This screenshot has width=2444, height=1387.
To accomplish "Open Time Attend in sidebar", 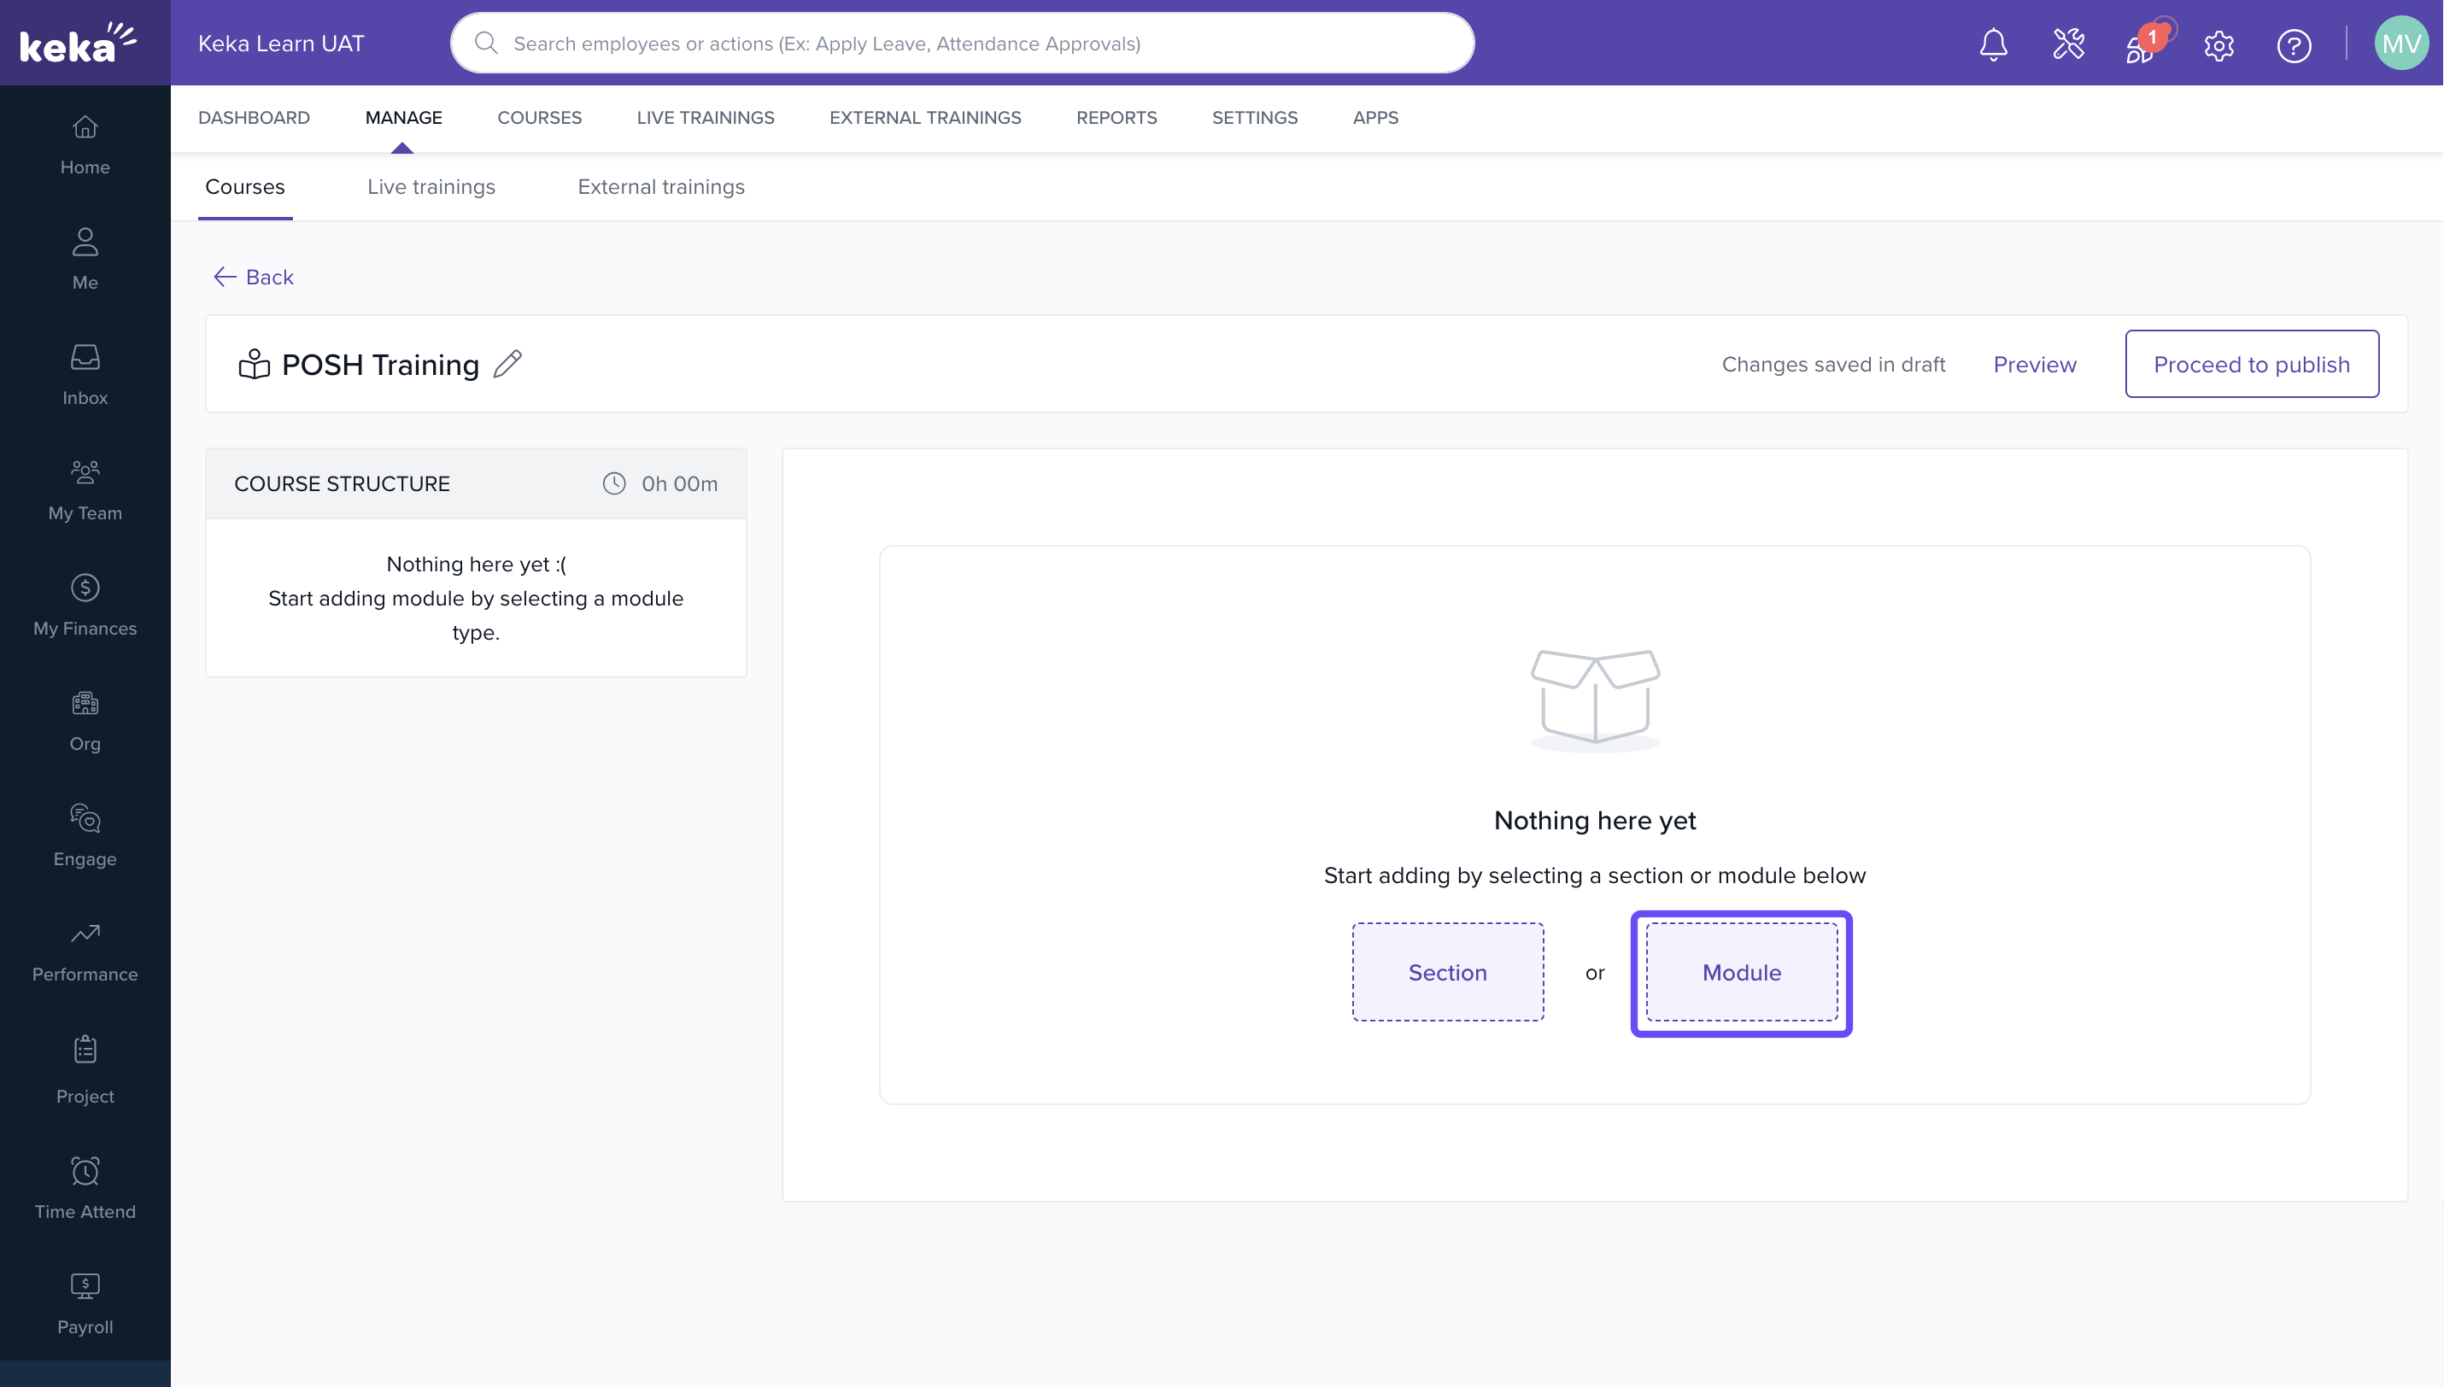I will point(85,1188).
